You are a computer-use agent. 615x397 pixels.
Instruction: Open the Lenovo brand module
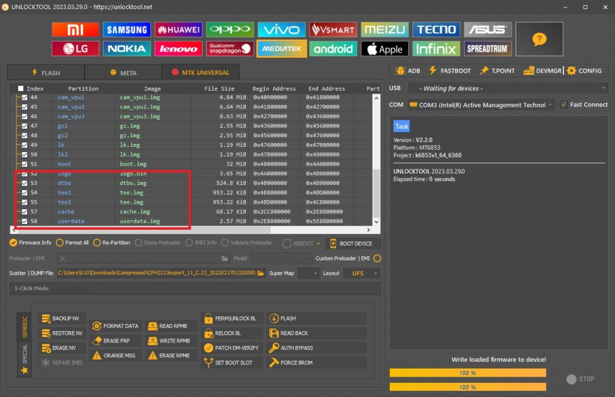click(x=178, y=49)
